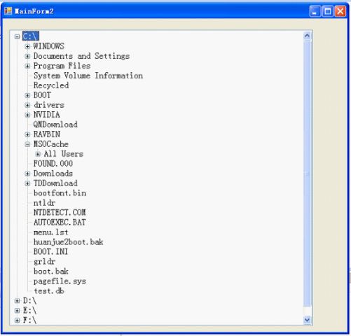The width and height of the screenshot is (351, 336).
Task: Select Documents and Settings label
Action: pos(81,56)
